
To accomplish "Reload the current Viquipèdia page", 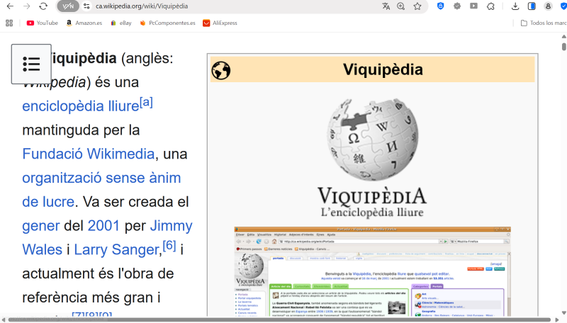I will tap(43, 6).
